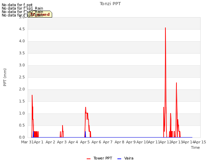Click the Apr 9 x-axis tick label
The height and width of the screenshot is (165, 221).
pos(131,142)
